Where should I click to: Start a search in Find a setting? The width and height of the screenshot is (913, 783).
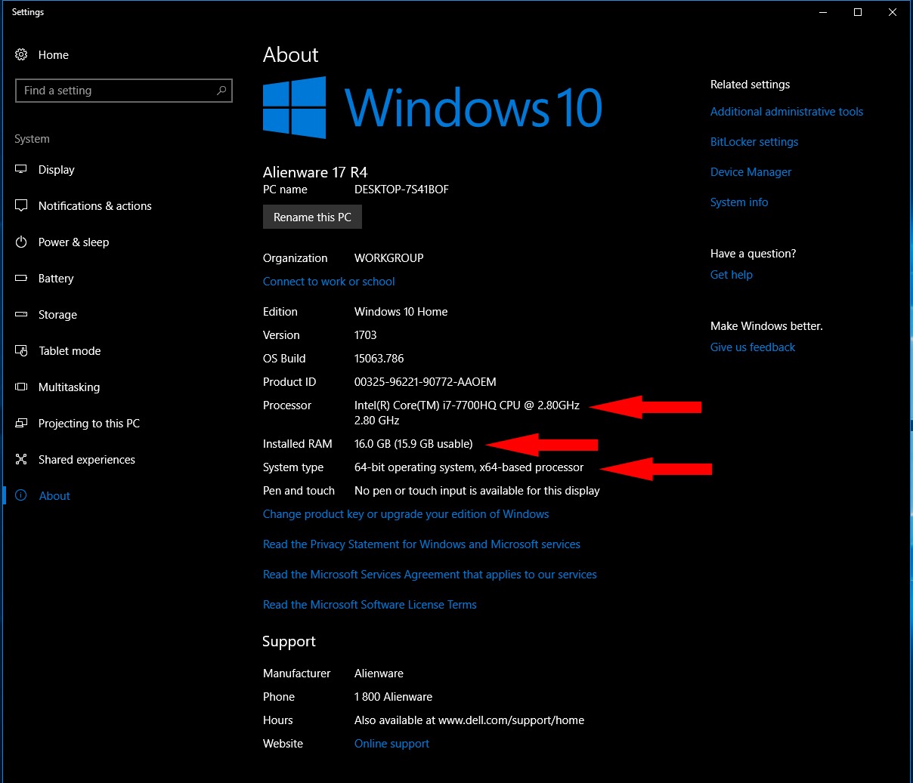tap(113, 90)
